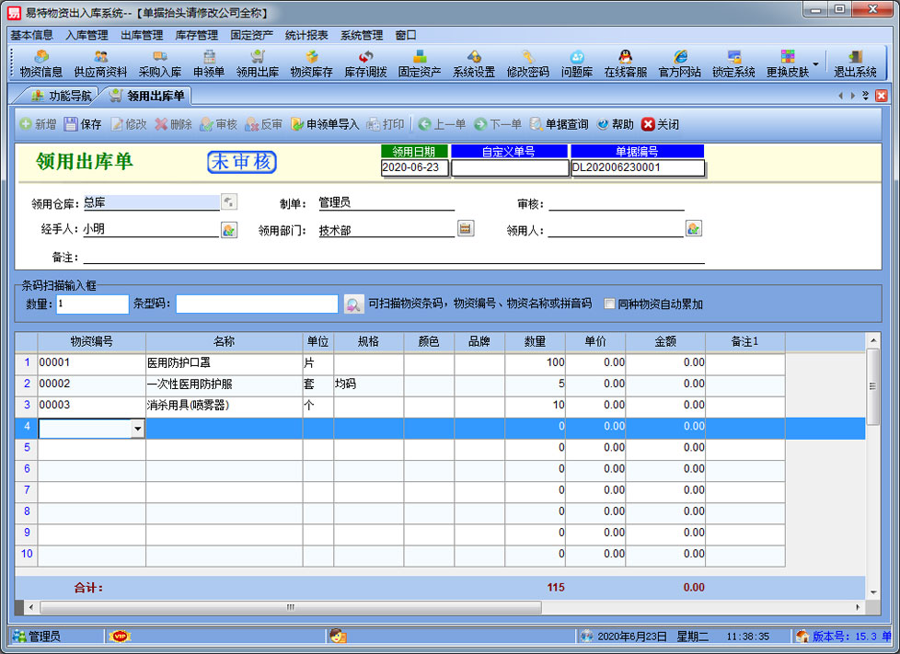
Task: Expand the 物资编号 dropdown in row 4
Action: coord(137,428)
